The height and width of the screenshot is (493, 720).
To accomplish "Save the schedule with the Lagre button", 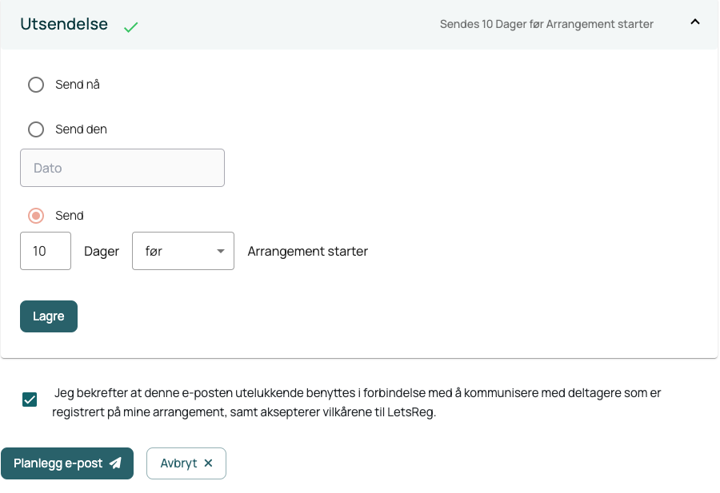I will click(x=49, y=316).
